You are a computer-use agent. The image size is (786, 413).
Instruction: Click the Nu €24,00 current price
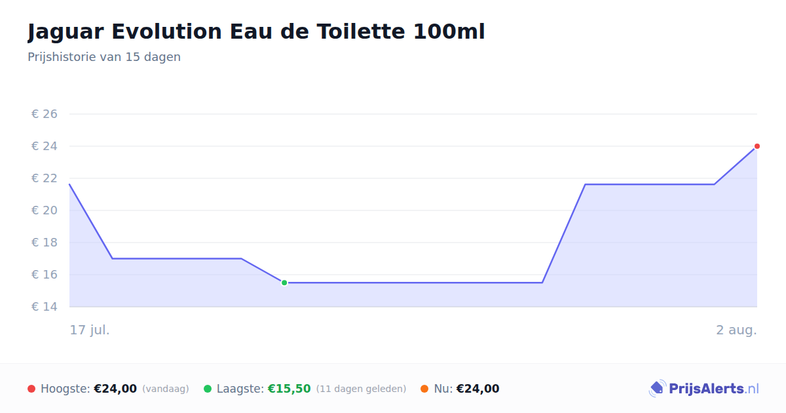click(477, 389)
